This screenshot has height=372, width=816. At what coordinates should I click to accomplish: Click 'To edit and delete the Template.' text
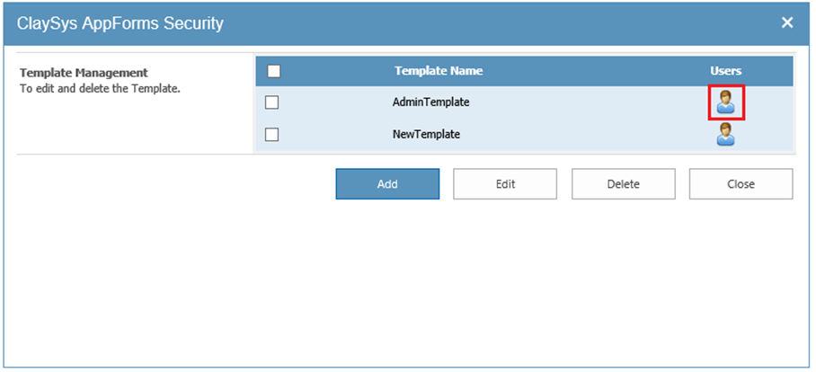[100, 88]
